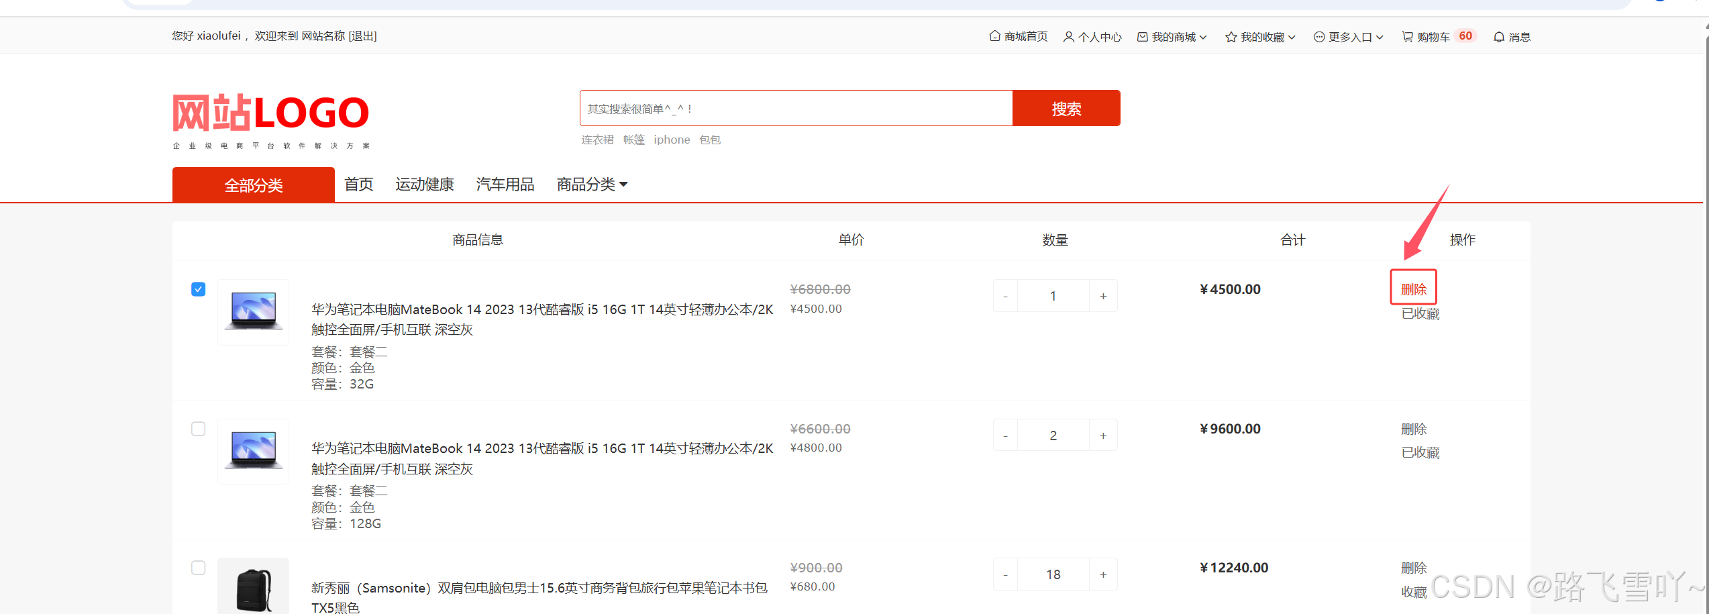Click the quantity field showing 1
1709x614 pixels.
click(1053, 296)
